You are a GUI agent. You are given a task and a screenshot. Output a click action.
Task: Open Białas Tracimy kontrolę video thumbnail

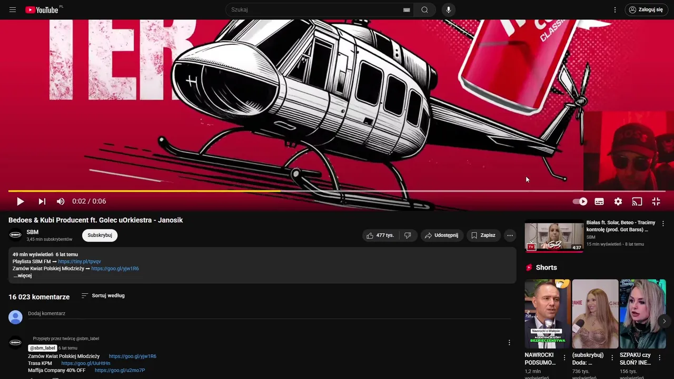pos(554,236)
